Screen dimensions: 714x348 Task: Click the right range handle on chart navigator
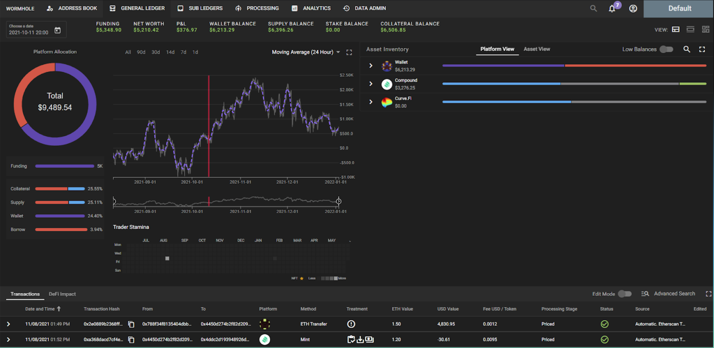point(338,201)
